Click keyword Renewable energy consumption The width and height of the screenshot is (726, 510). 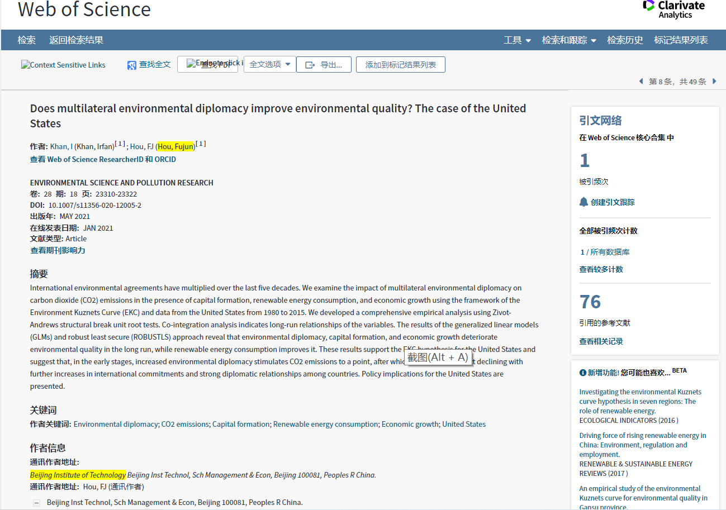pyautogui.click(x=325, y=424)
